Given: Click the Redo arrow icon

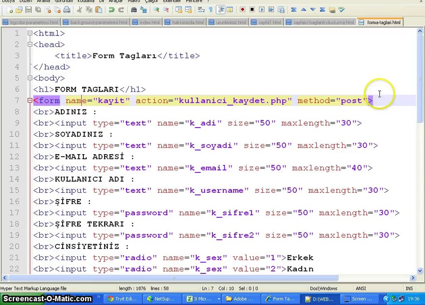Looking at the screenshot, I should click(121, 10).
